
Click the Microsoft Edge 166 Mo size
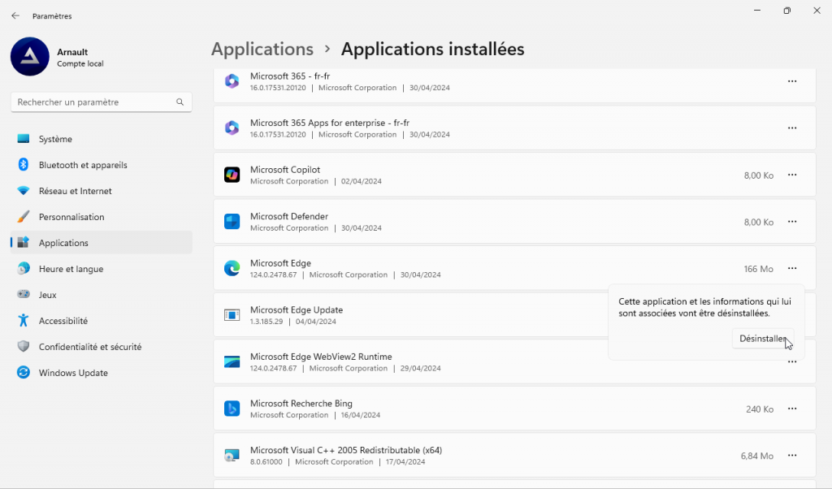[758, 269]
